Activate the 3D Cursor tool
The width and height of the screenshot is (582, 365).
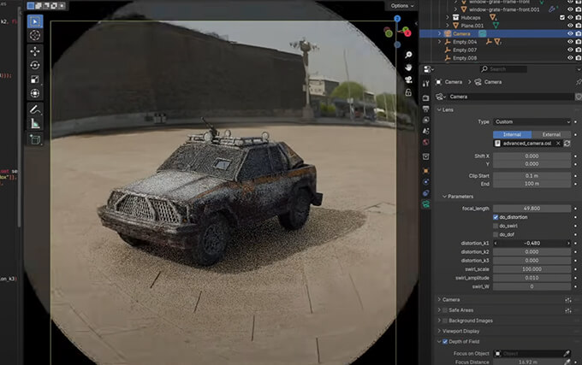[35, 36]
